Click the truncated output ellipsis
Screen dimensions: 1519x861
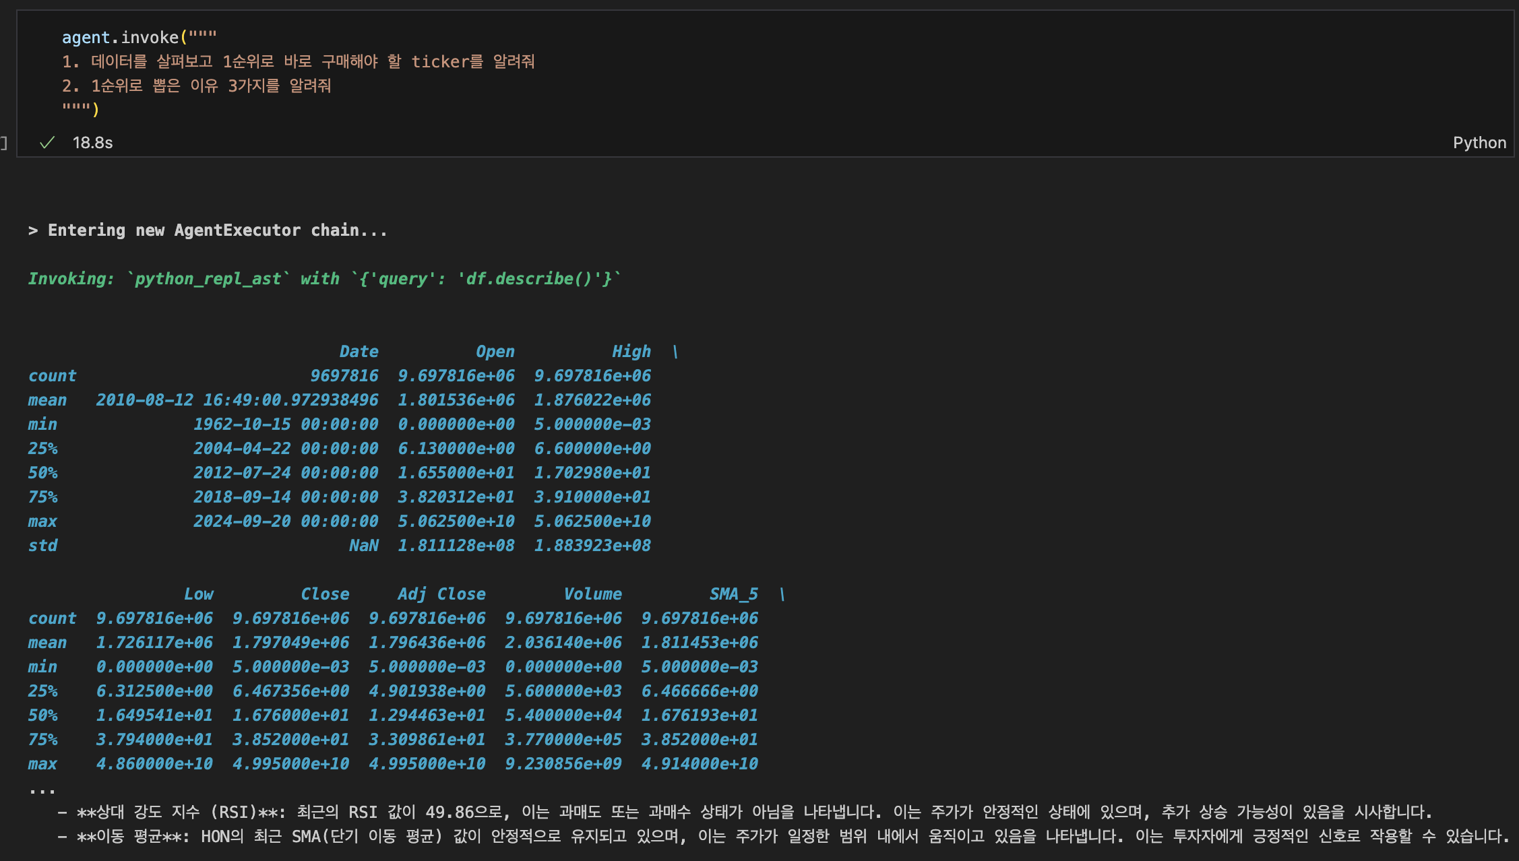[x=42, y=790]
